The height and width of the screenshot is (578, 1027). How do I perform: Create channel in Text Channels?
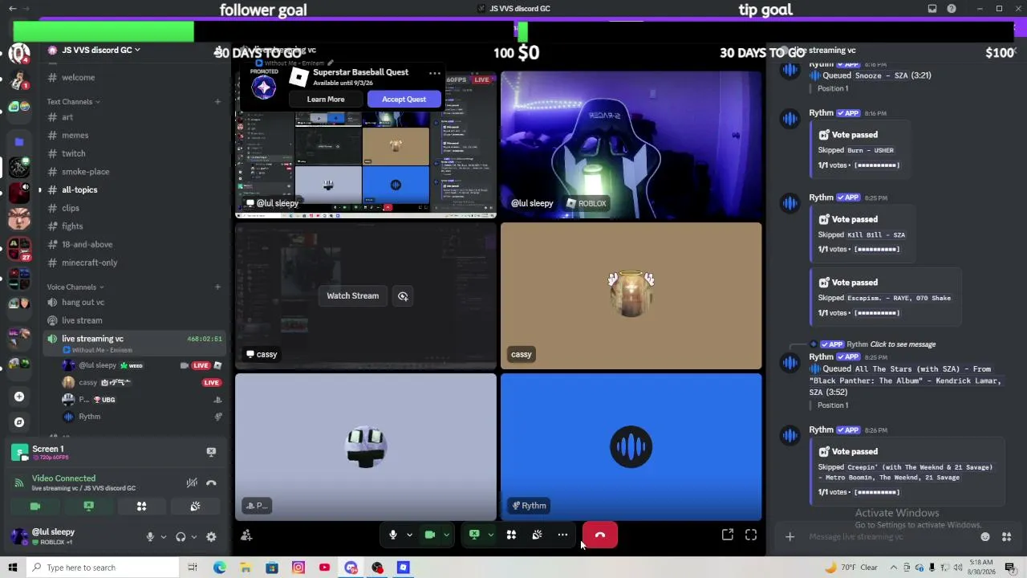(x=217, y=102)
